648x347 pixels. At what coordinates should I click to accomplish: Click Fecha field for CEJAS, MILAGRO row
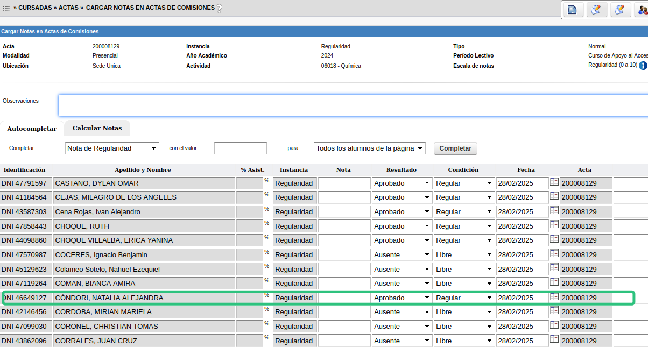522,197
